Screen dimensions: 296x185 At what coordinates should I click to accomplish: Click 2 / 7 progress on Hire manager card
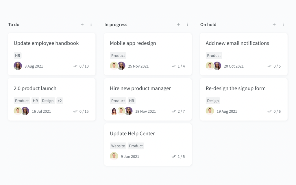(x=181, y=111)
